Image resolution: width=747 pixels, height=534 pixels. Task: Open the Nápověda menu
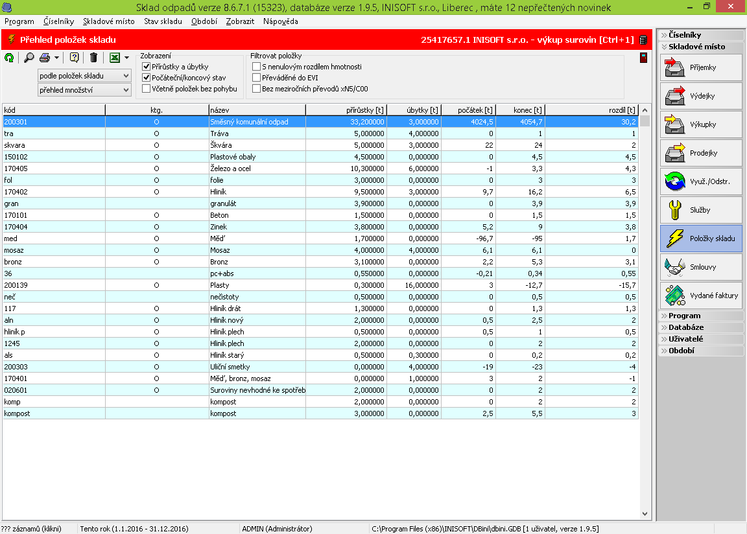coord(281,21)
